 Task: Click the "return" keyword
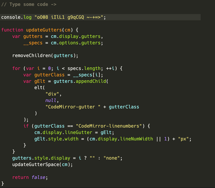(x=20, y=177)
